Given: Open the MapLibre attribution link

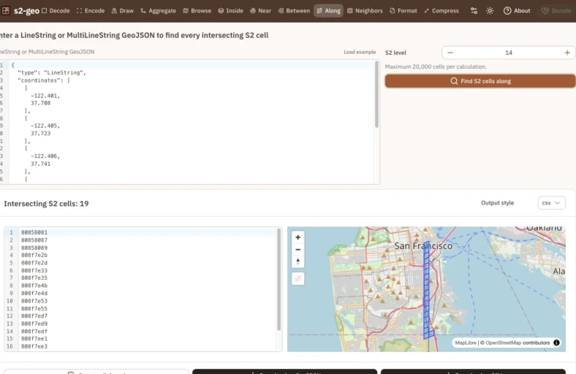Looking at the screenshot, I should pyautogui.click(x=466, y=343).
